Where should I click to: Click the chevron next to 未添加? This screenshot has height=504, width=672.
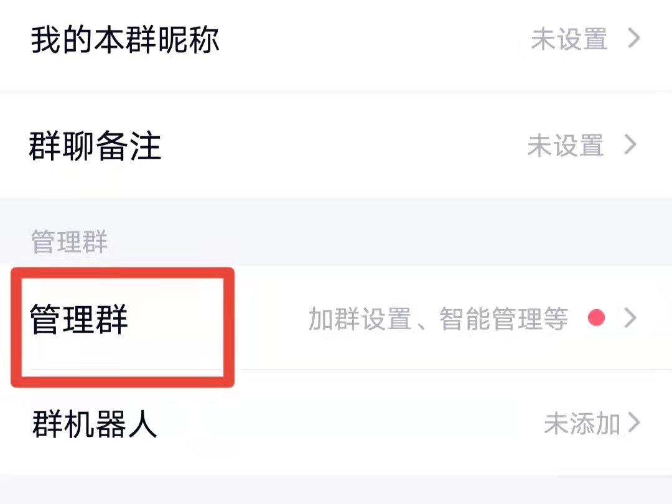click(x=634, y=422)
